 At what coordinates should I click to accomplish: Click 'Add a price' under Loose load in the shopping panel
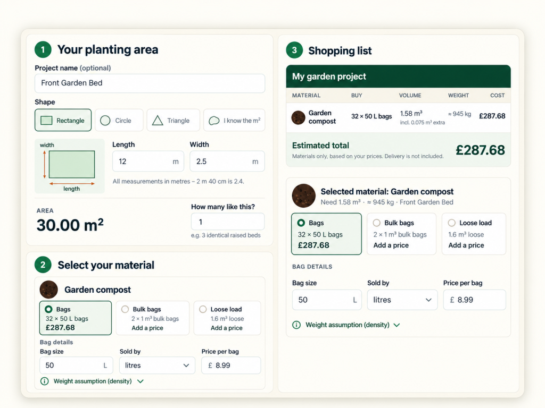tap(466, 245)
